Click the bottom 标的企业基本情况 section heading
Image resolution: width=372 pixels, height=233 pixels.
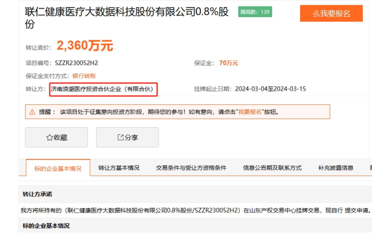click(46, 225)
